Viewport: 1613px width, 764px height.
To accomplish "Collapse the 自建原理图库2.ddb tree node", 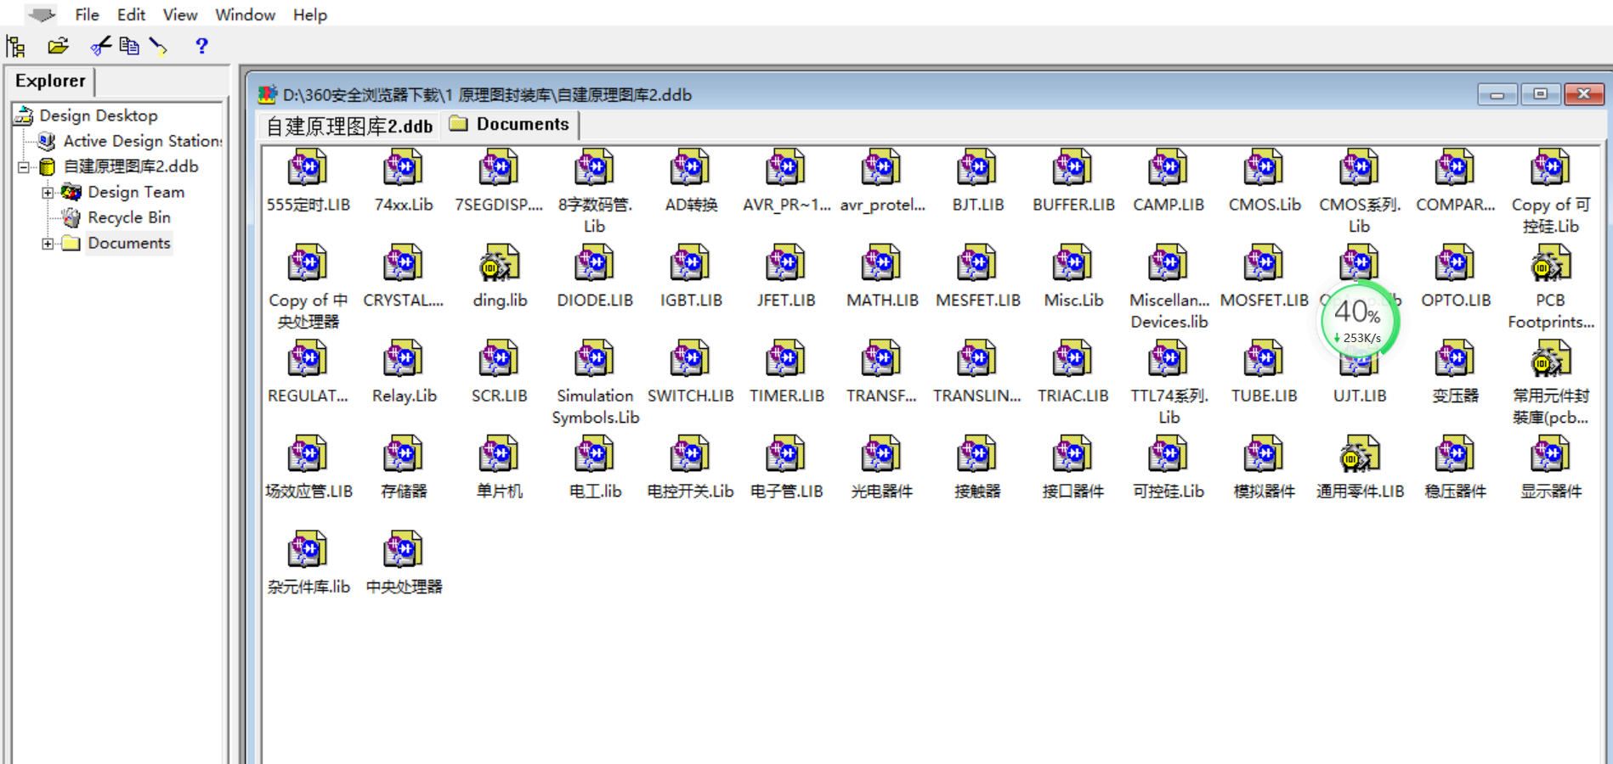I will click(24, 167).
